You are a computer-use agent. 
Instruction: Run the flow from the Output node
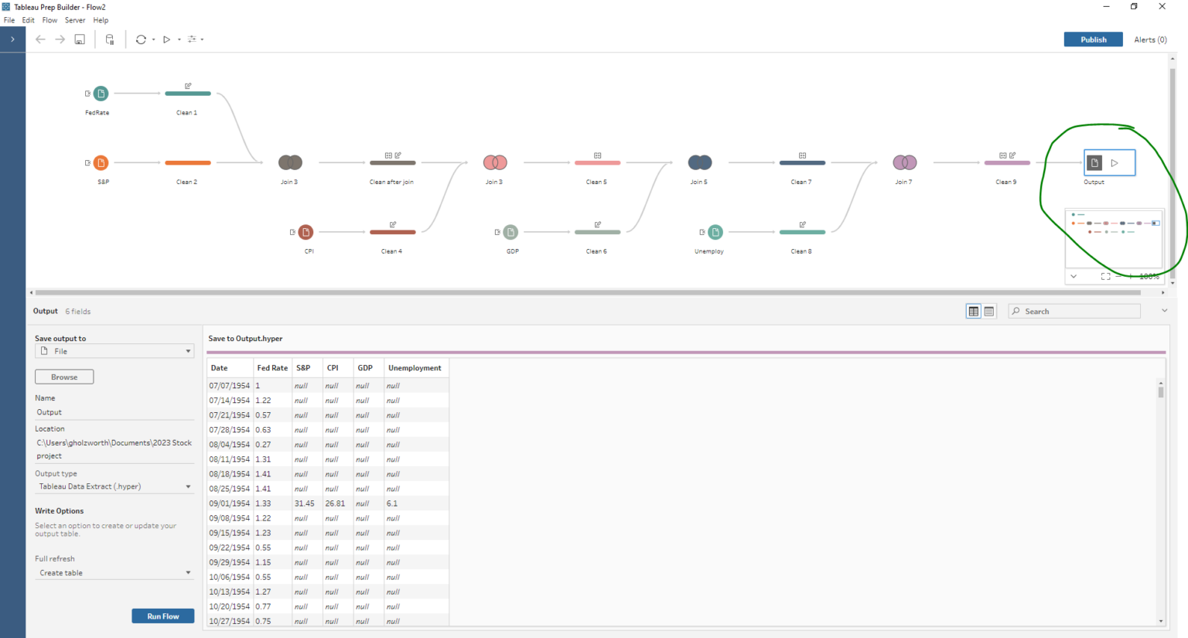pos(1114,162)
